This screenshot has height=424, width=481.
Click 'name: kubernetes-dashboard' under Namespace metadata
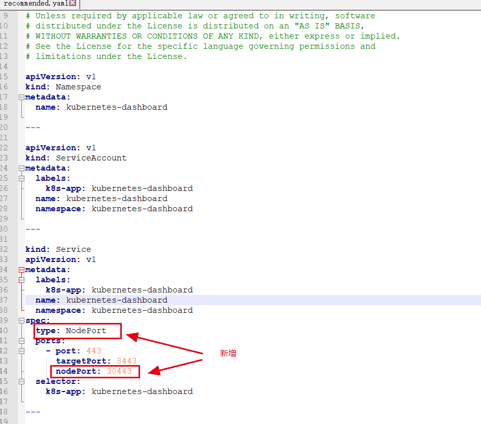point(101,107)
